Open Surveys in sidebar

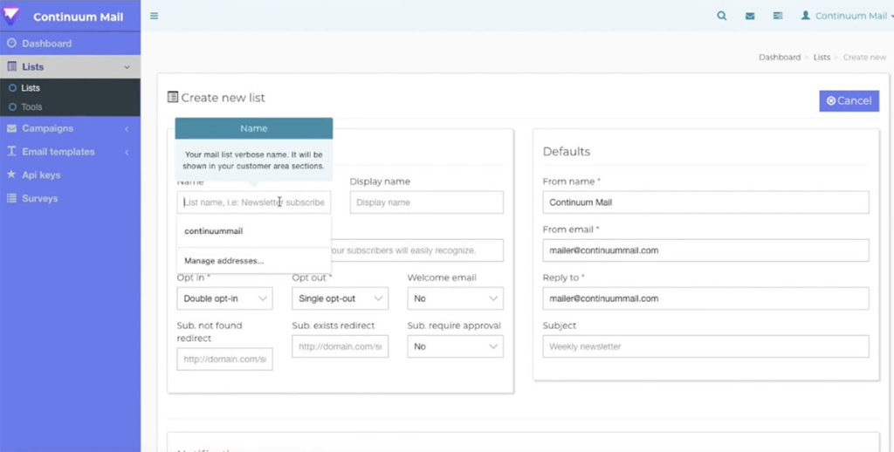coord(70,198)
